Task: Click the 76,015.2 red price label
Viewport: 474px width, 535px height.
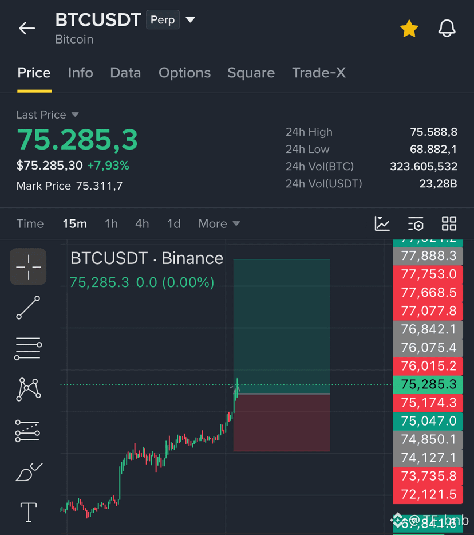Action: [x=428, y=366]
